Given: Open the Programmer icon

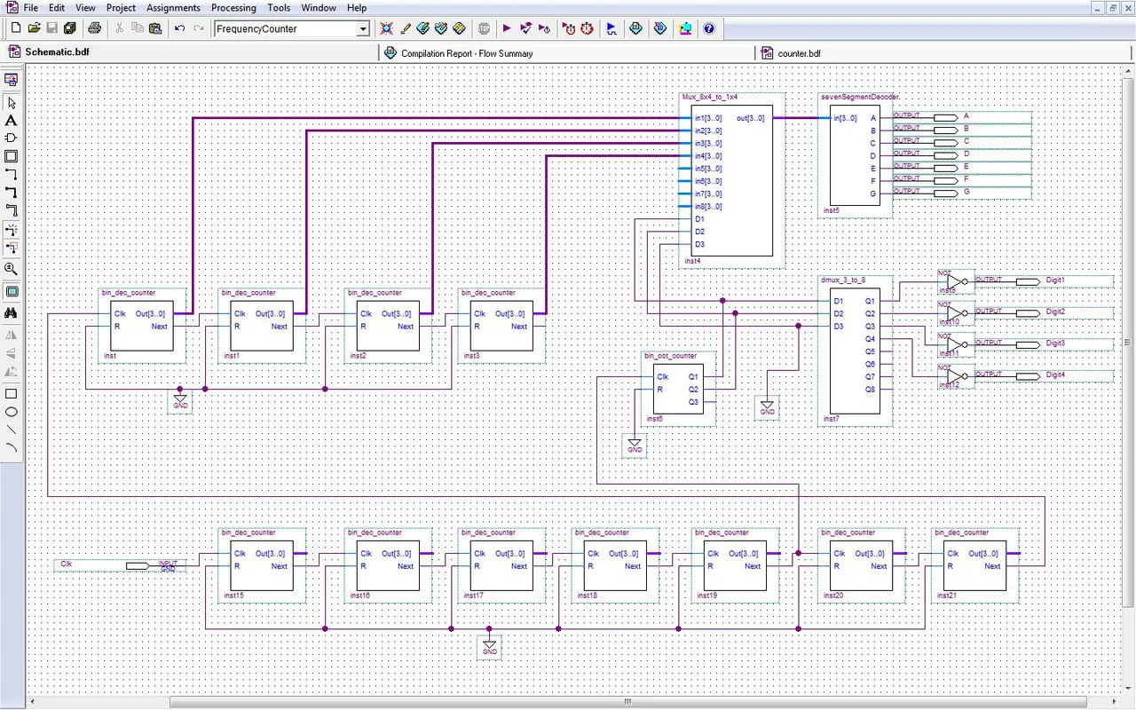Looking at the screenshot, I should click(685, 28).
